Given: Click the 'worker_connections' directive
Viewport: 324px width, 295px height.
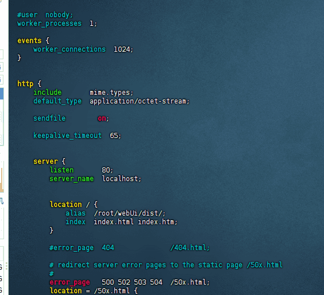Looking at the screenshot, I should coord(70,49).
